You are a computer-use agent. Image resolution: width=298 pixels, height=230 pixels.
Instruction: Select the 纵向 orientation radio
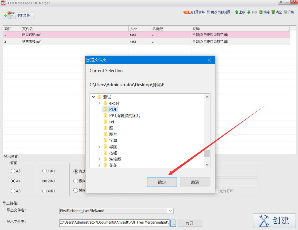click(76, 181)
